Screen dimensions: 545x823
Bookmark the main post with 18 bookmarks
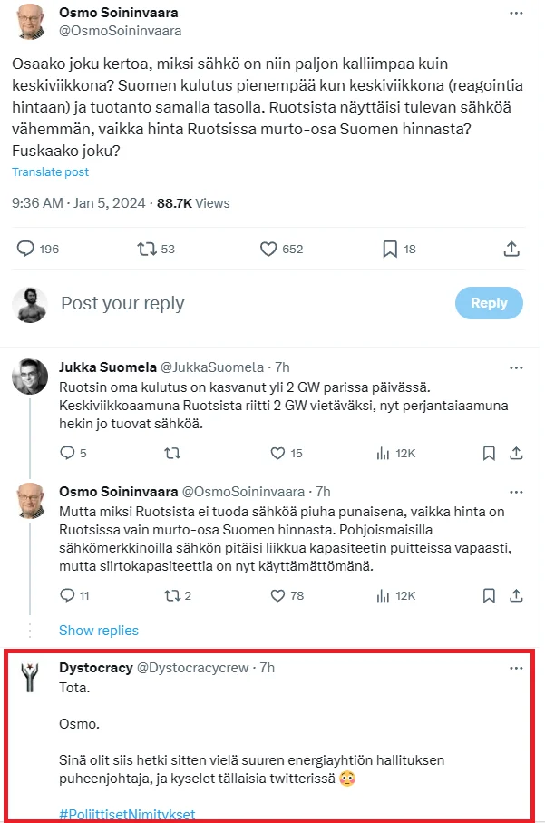(x=389, y=249)
